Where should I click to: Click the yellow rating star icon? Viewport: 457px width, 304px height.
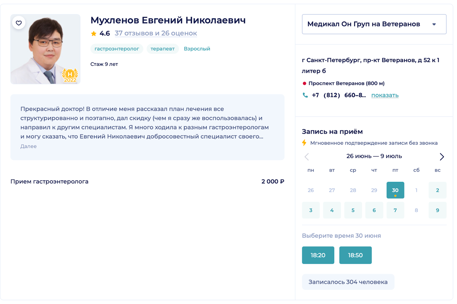(94, 34)
